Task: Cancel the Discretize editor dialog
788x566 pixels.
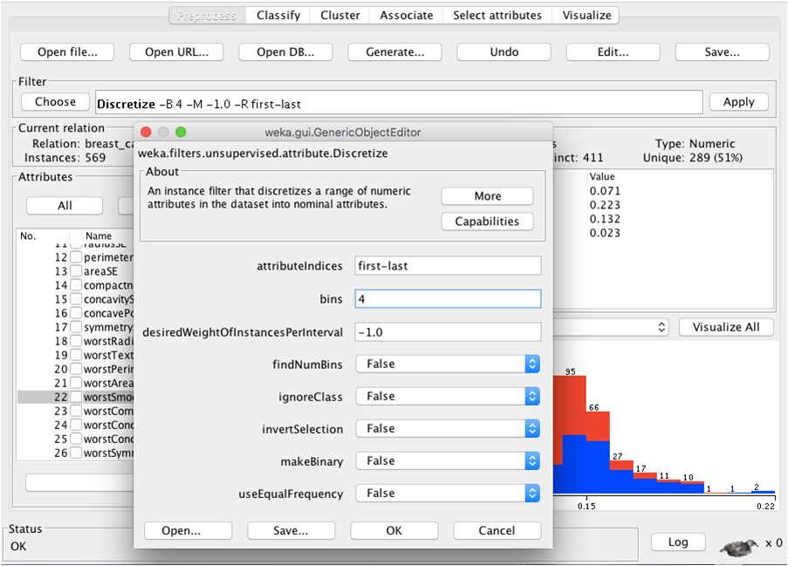Action: click(497, 531)
